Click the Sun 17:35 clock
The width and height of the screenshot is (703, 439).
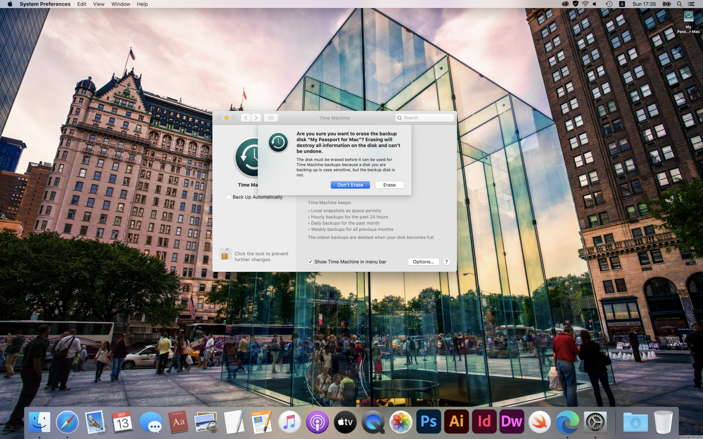(x=644, y=4)
